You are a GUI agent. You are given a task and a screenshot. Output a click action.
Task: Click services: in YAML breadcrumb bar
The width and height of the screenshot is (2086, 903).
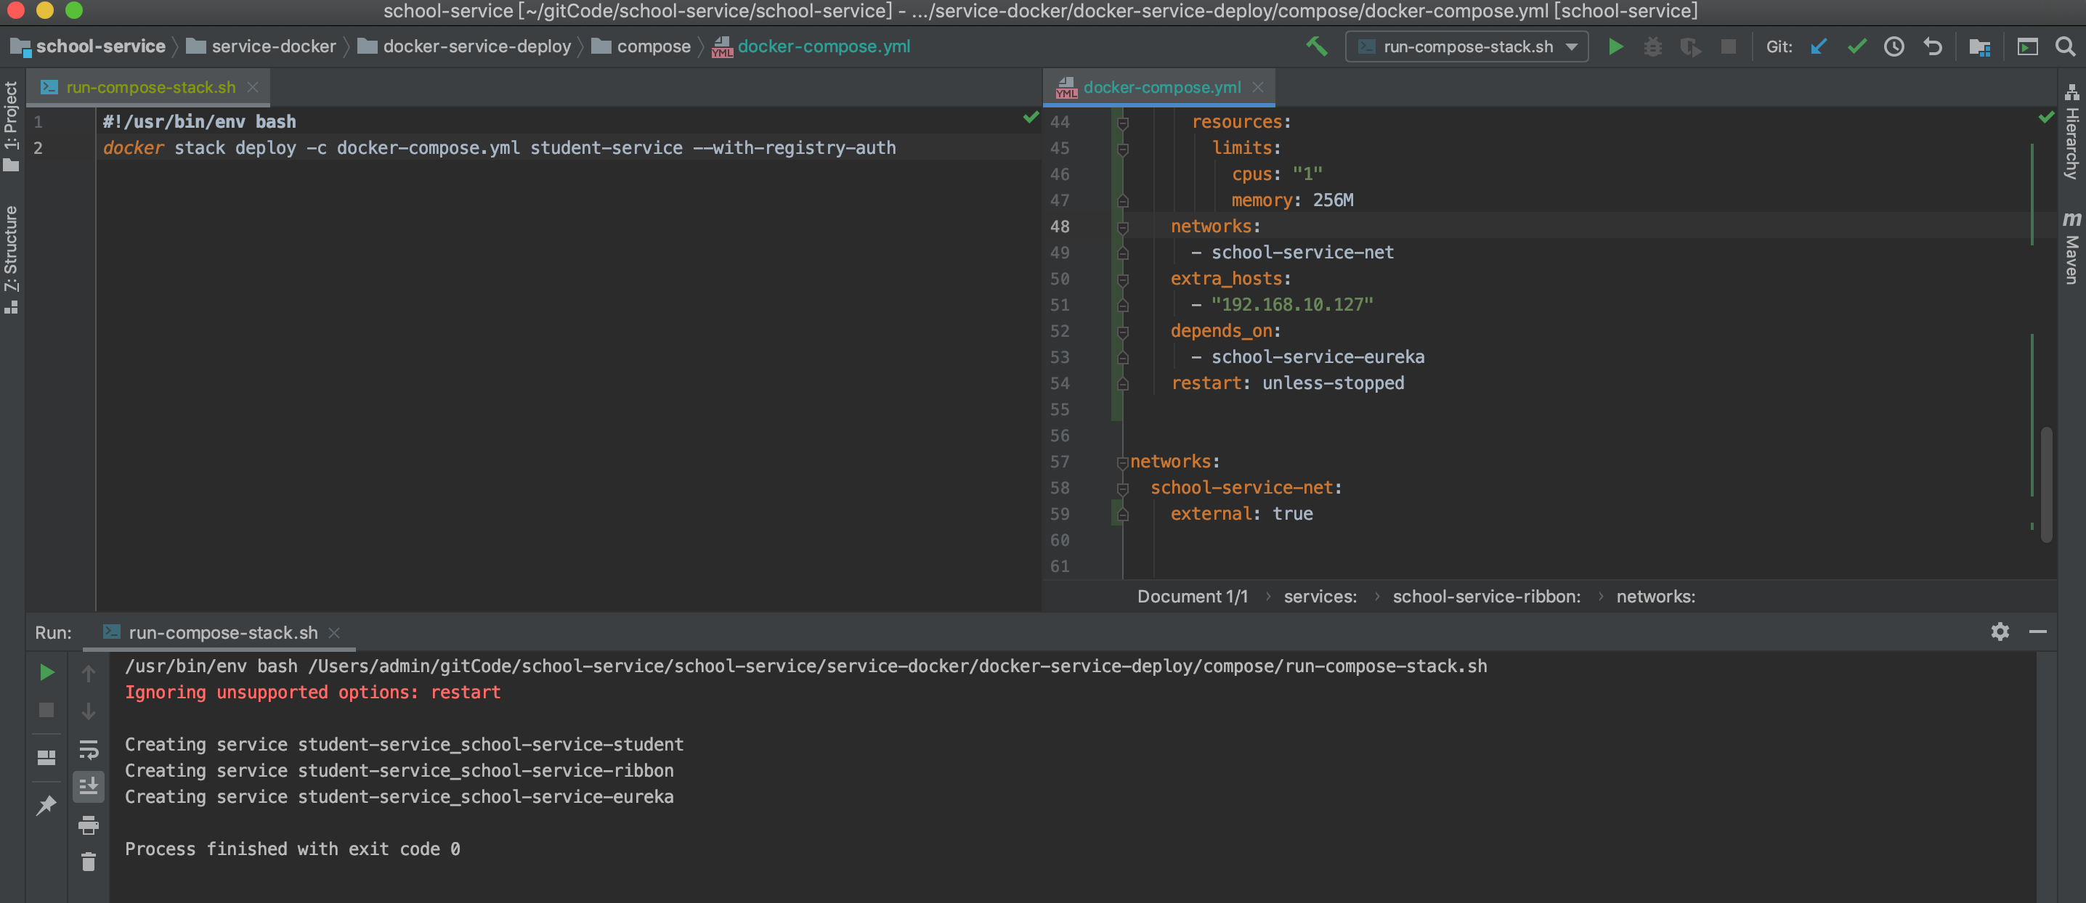click(x=1320, y=597)
